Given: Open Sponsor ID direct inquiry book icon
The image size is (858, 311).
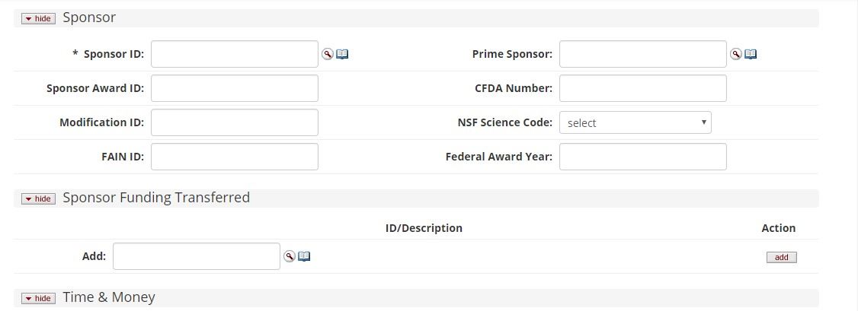Looking at the screenshot, I should [x=342, y=54].
